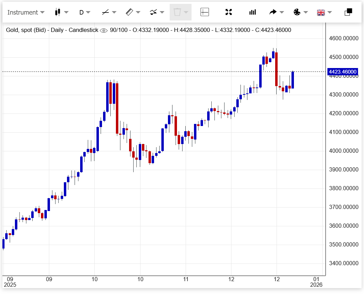Viewport: 364px width, 294px height.
Task: Click the 2026 label on time axis
Action: click(316, 285)
